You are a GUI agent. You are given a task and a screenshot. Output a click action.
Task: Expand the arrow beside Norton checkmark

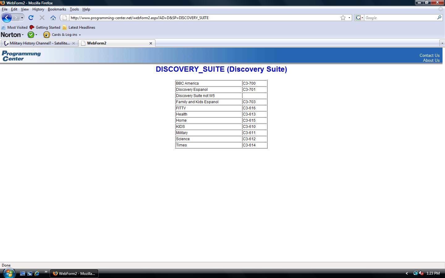coord(36,35)
